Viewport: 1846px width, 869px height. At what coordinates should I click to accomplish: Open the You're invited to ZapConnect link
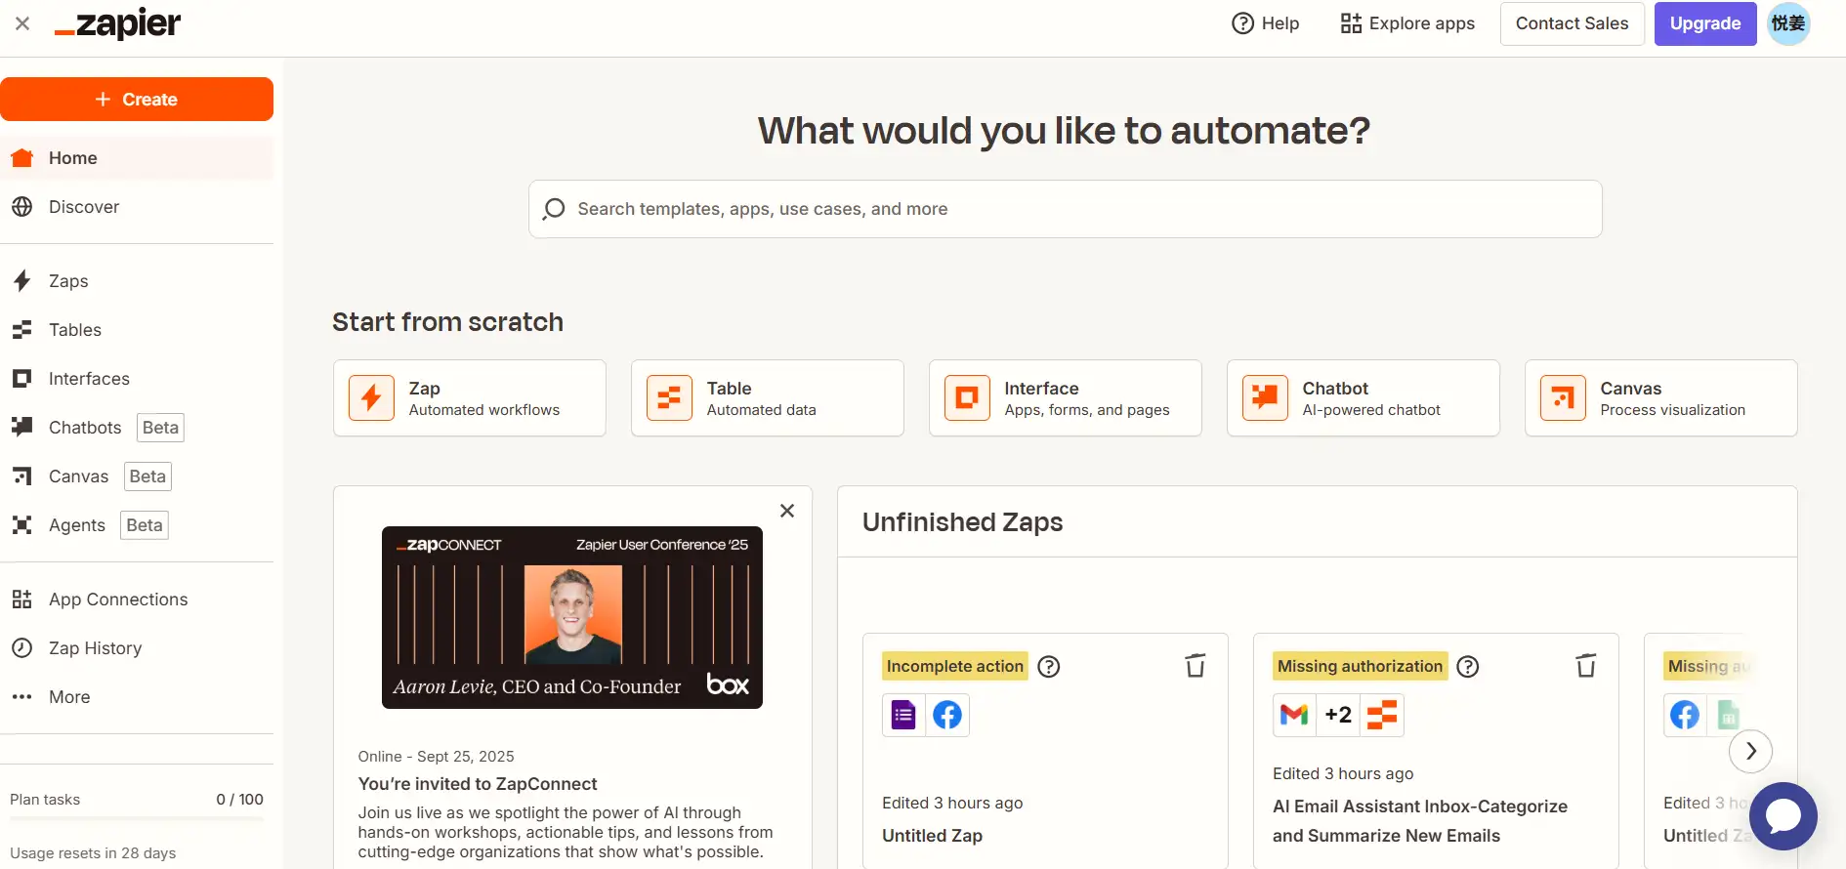click(478, 784)
